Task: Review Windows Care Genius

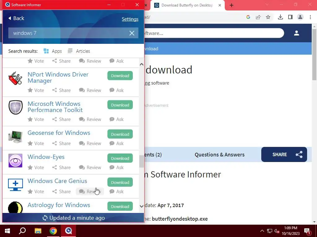Action: click(90, 191)
